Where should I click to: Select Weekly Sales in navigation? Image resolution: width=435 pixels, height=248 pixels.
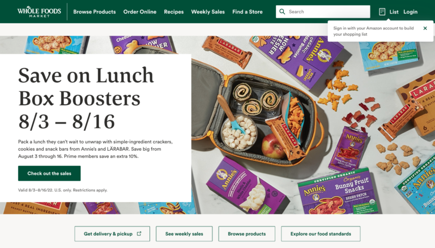pos(208,12)
